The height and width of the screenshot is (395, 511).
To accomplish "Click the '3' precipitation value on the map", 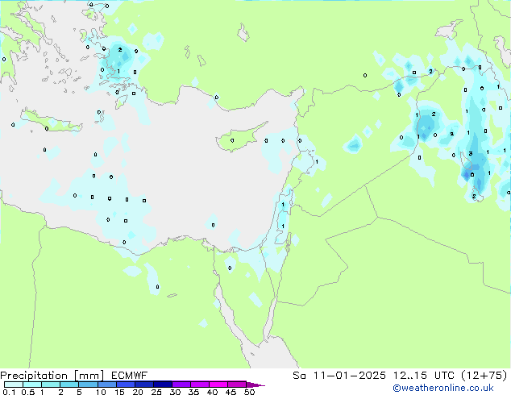I will pyautogui.click(x=470, y=153).
